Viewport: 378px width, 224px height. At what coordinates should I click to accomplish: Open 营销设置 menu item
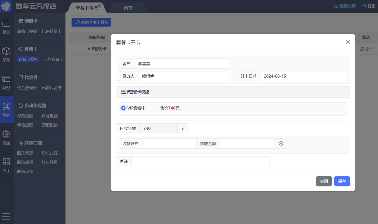pyautogui.click(x=50, y=125)
